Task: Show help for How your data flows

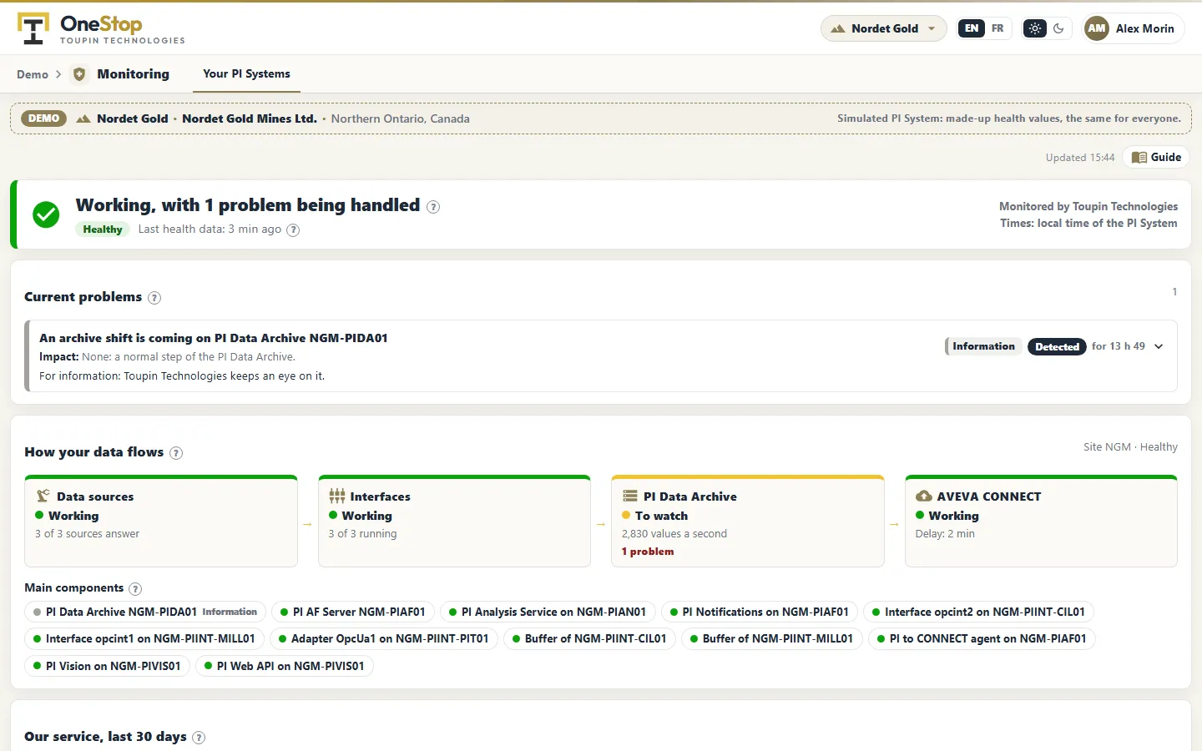Action: [x=176, y=453]
